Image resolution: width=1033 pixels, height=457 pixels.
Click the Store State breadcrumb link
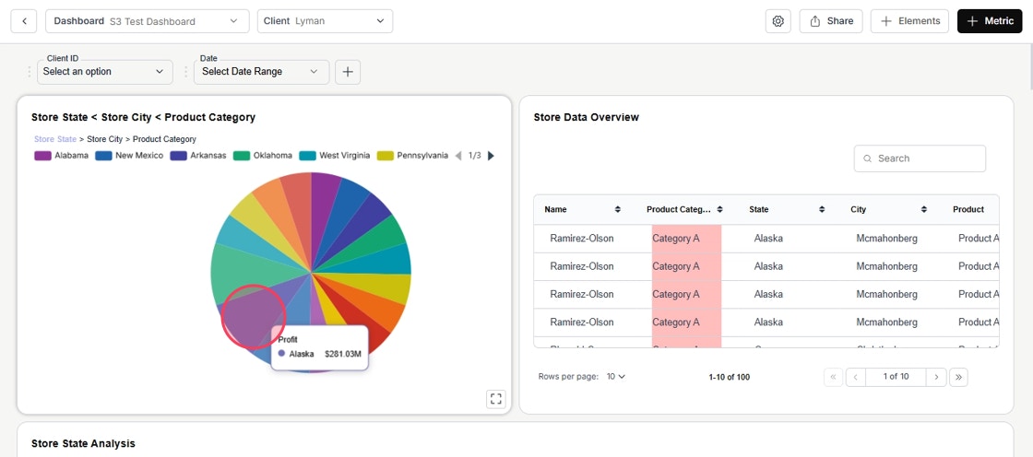pyautogui.click(x=55, y=140)
